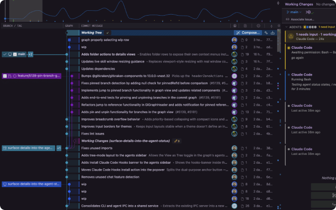Viewport: 336px width, 210px height.
Task: Click the SHA column header commit icon
Action: tap(271, 26)
